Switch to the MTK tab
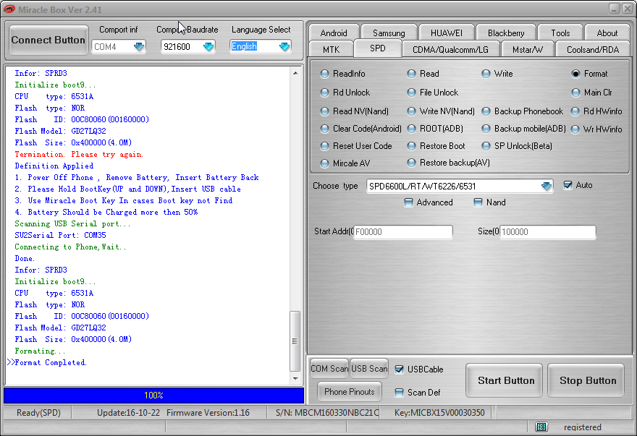Image resolution: width=637 pixels, height=436 pixels. point(331,49)
